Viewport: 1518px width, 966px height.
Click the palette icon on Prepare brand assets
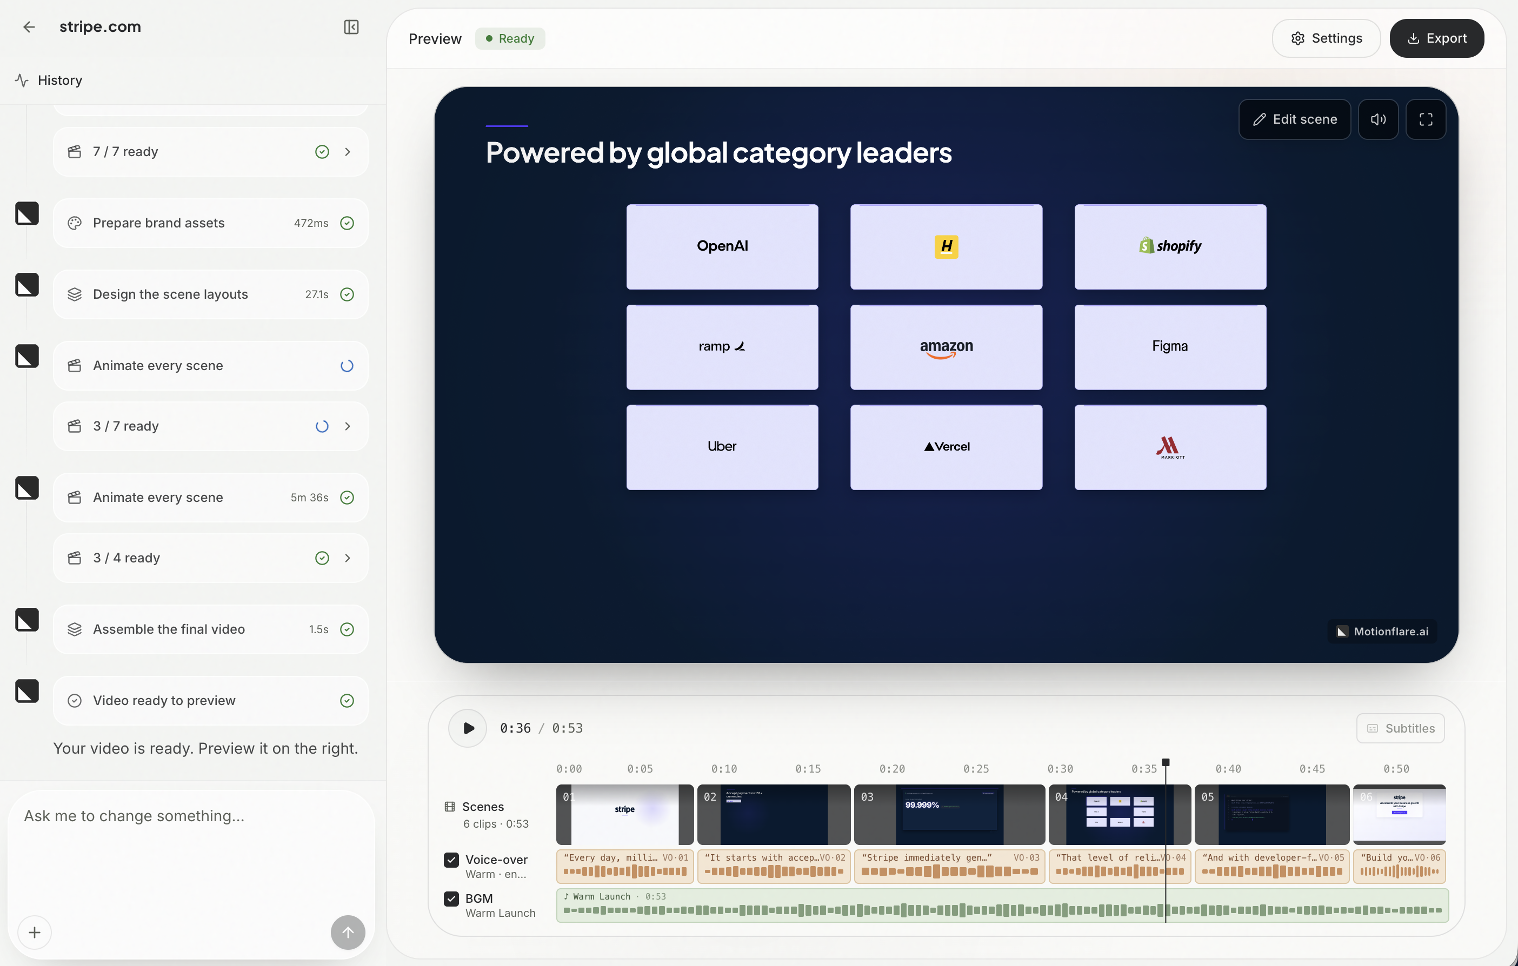75,223
